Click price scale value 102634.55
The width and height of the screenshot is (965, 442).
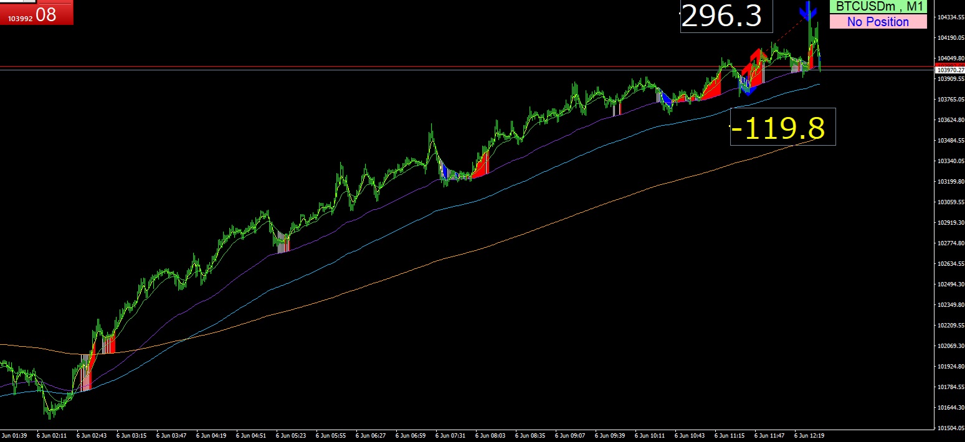pos(951,263)
